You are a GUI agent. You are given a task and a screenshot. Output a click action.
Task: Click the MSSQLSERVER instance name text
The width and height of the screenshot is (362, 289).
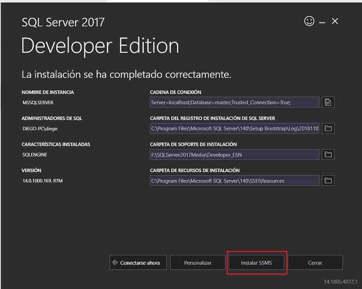coord(38,103)
